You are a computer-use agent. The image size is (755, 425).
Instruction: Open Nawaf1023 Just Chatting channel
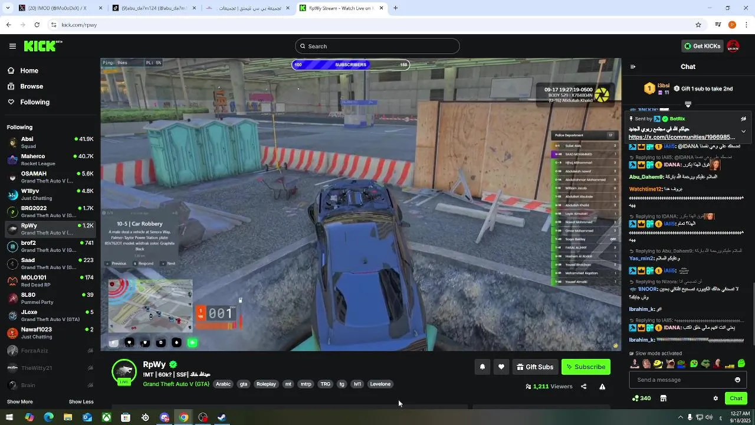[x=50, y=332]
